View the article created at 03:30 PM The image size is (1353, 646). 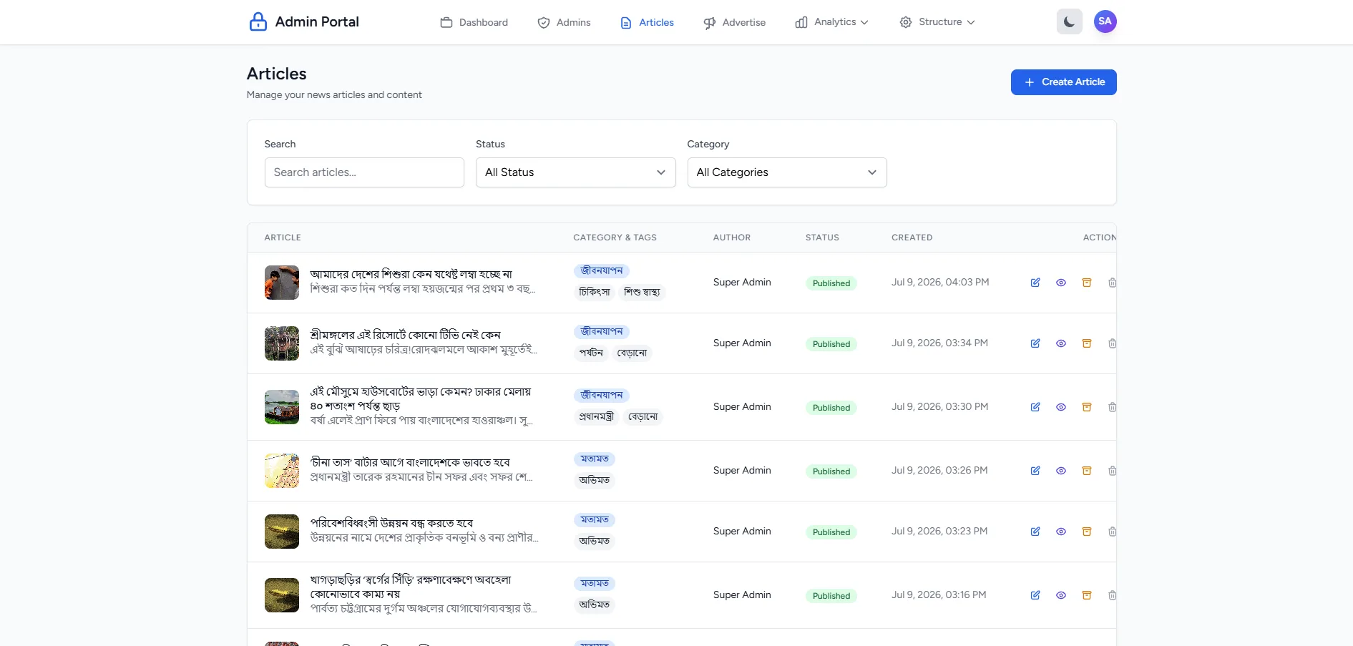(x=1061, y=407)
